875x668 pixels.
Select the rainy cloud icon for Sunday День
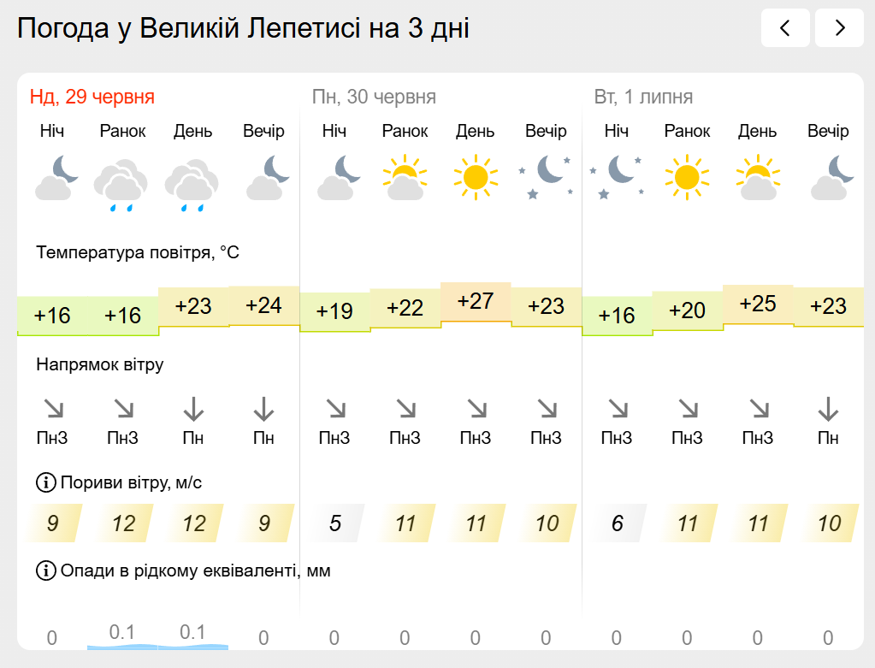pos(192,185)
